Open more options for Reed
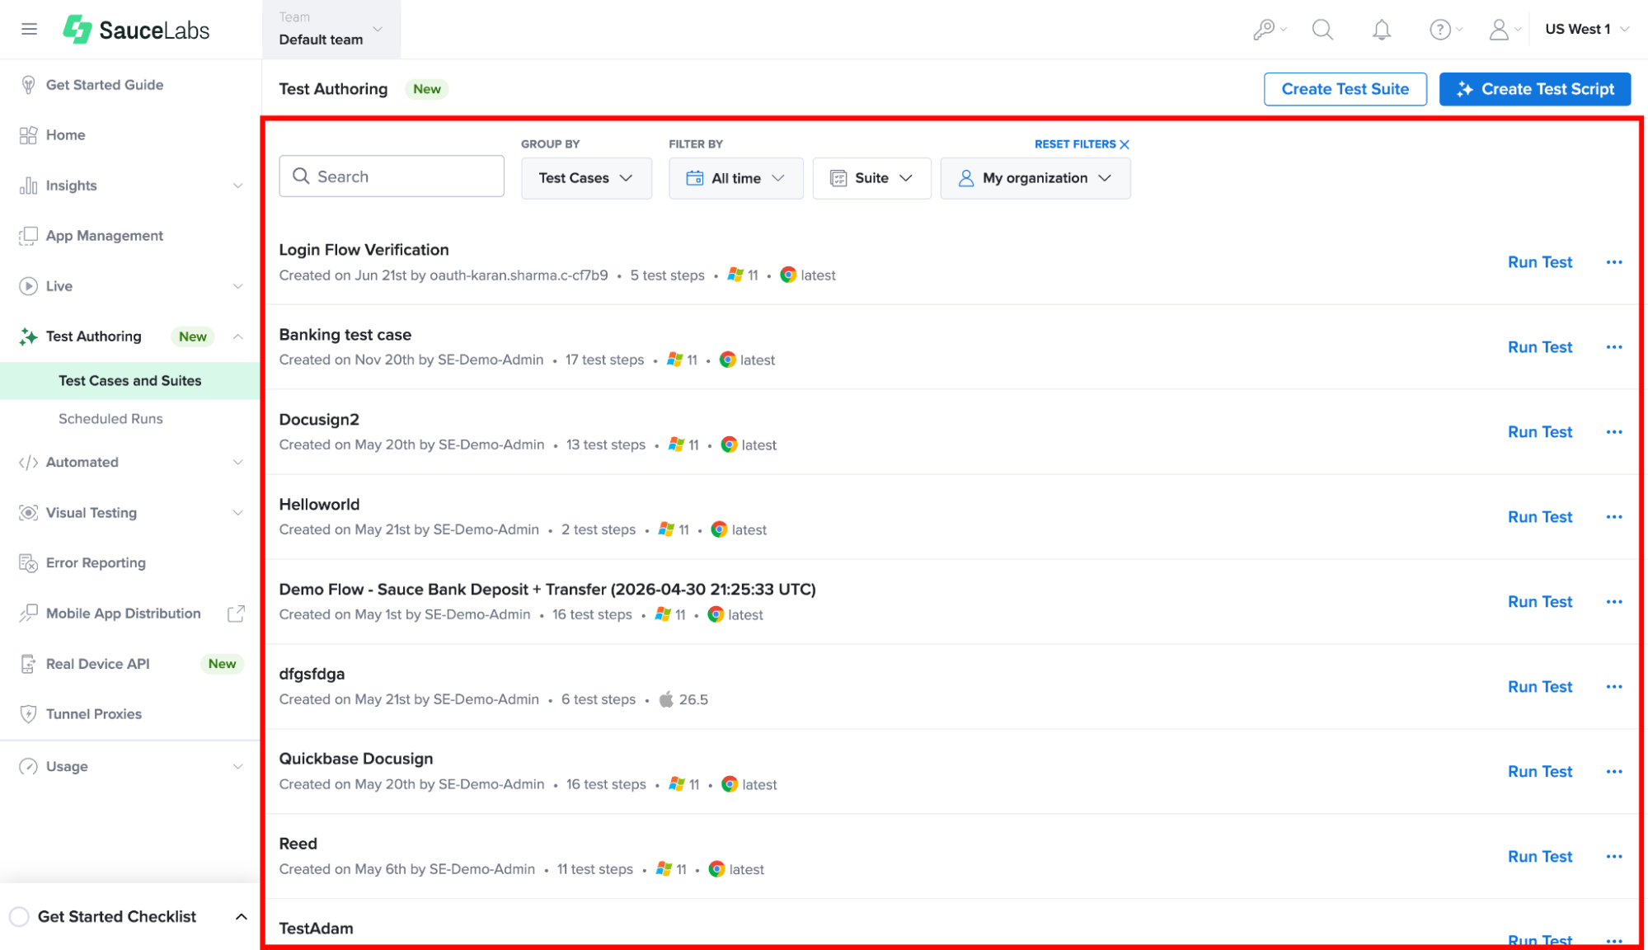 pos(1614,857)
